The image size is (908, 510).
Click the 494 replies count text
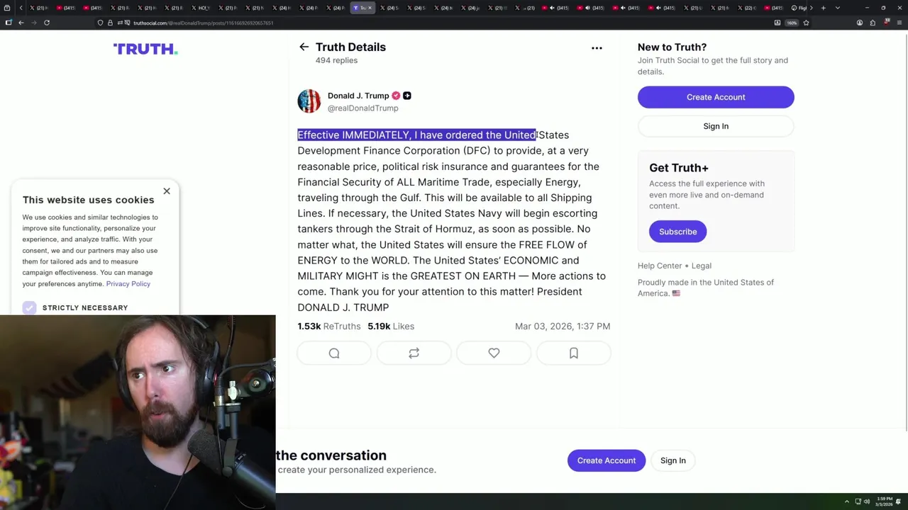[336, 60]
